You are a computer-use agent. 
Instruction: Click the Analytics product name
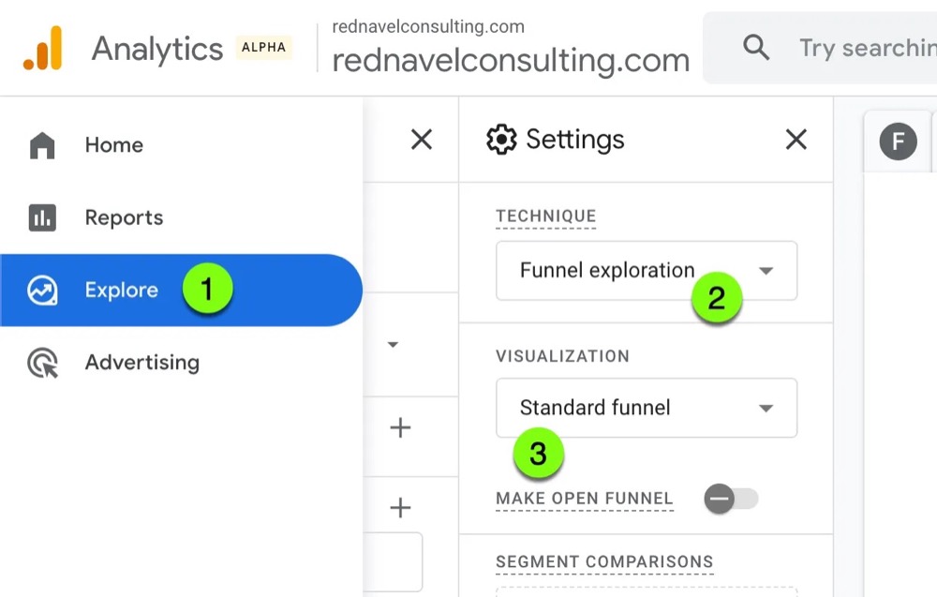coord(157,49)
